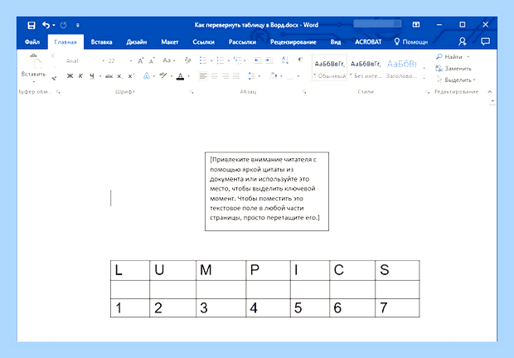The image size is (514, 358).
Task: Select the Обычный style
Action: click(x=329, y=68)
